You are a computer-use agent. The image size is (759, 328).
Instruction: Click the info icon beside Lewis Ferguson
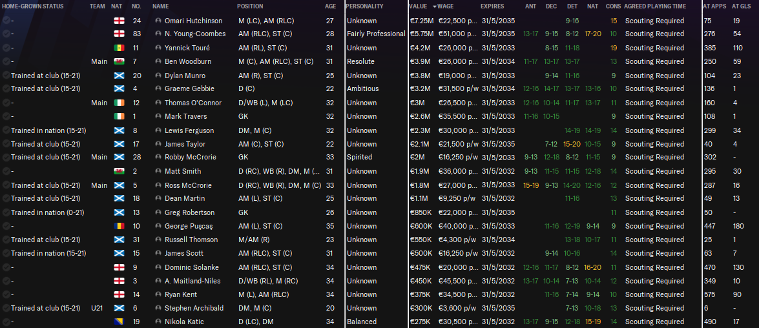point(158,130)
